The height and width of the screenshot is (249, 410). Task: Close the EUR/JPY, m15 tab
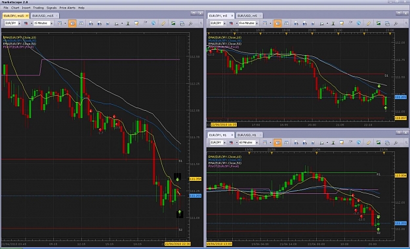point(27,16)
